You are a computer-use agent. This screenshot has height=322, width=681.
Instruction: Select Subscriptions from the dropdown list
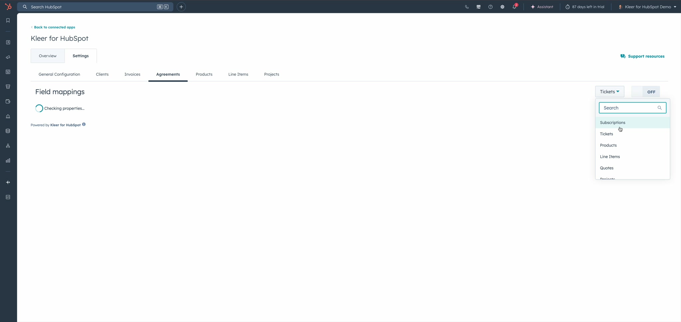(x=632, y=123)
